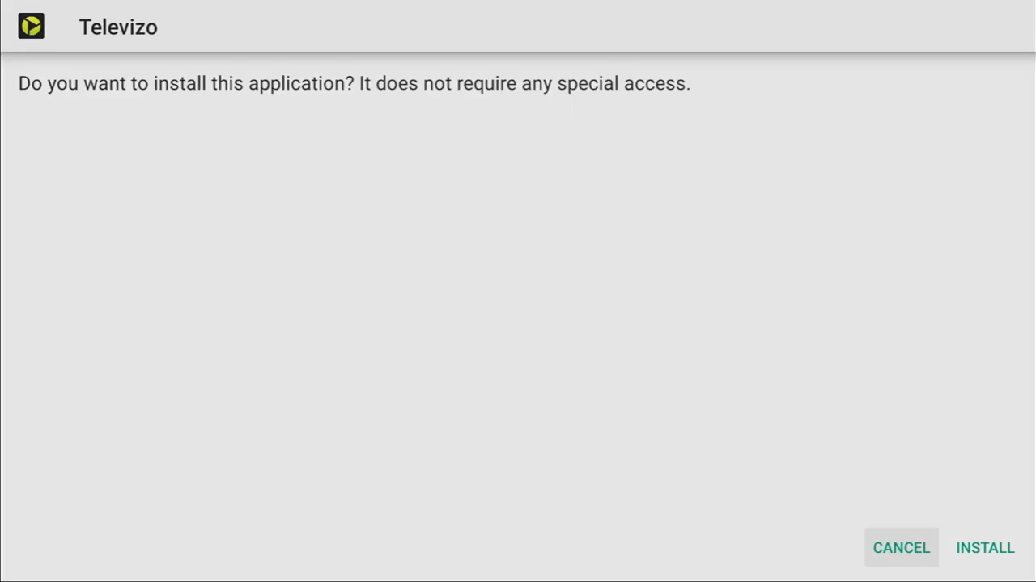The width and height of the screenshot is (1036, 582).
Task: Click the Televizo app icon
Action: (x=32, y=27)
